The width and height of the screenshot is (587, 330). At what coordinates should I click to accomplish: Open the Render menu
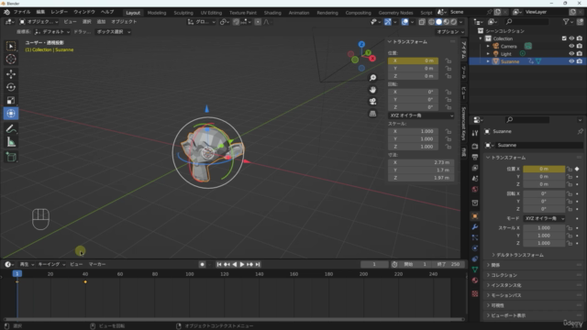59,12
